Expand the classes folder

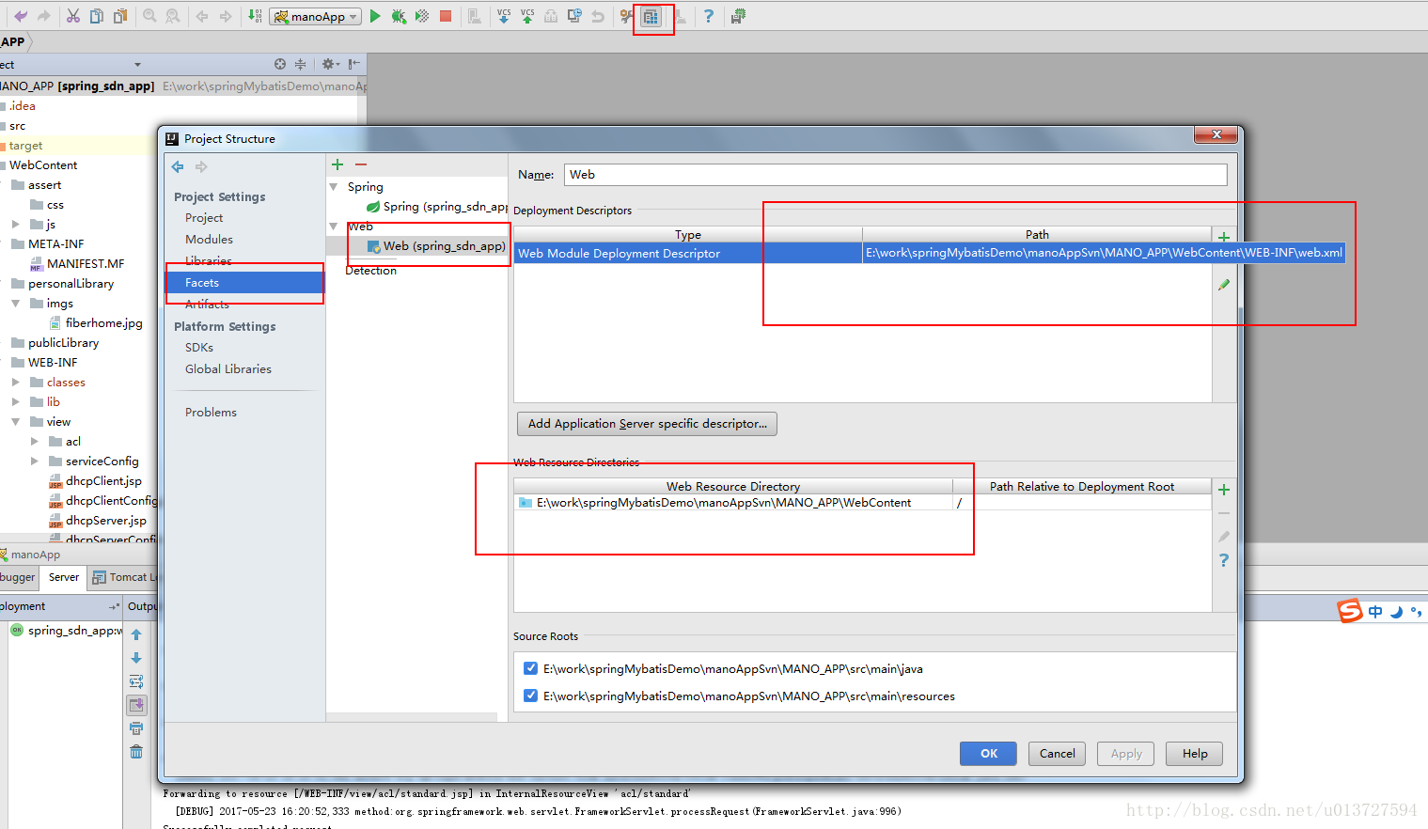coord(16,383)
